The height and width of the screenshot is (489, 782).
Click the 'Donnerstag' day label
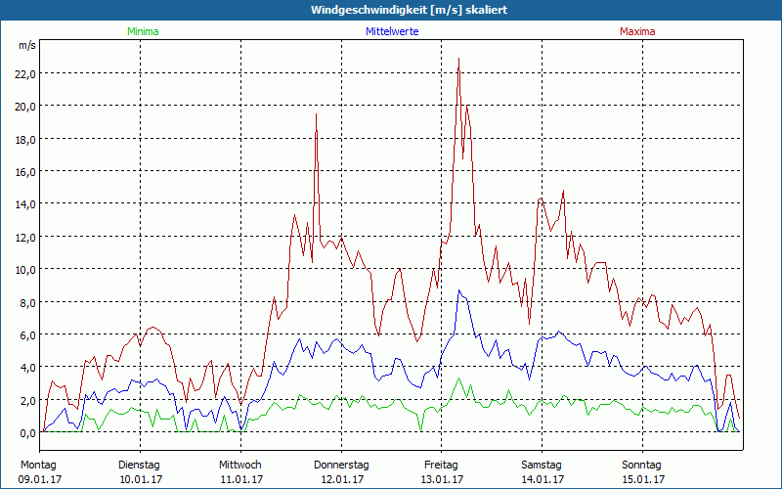point(341,466)
